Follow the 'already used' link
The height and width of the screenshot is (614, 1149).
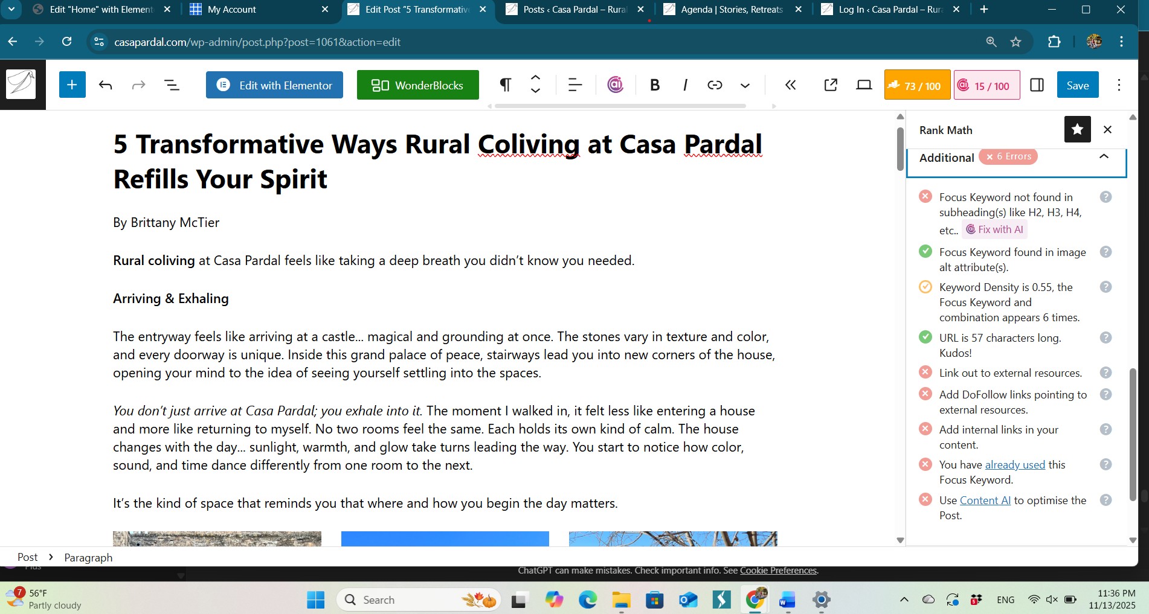pyautogui.click(x=1015, y=465)
